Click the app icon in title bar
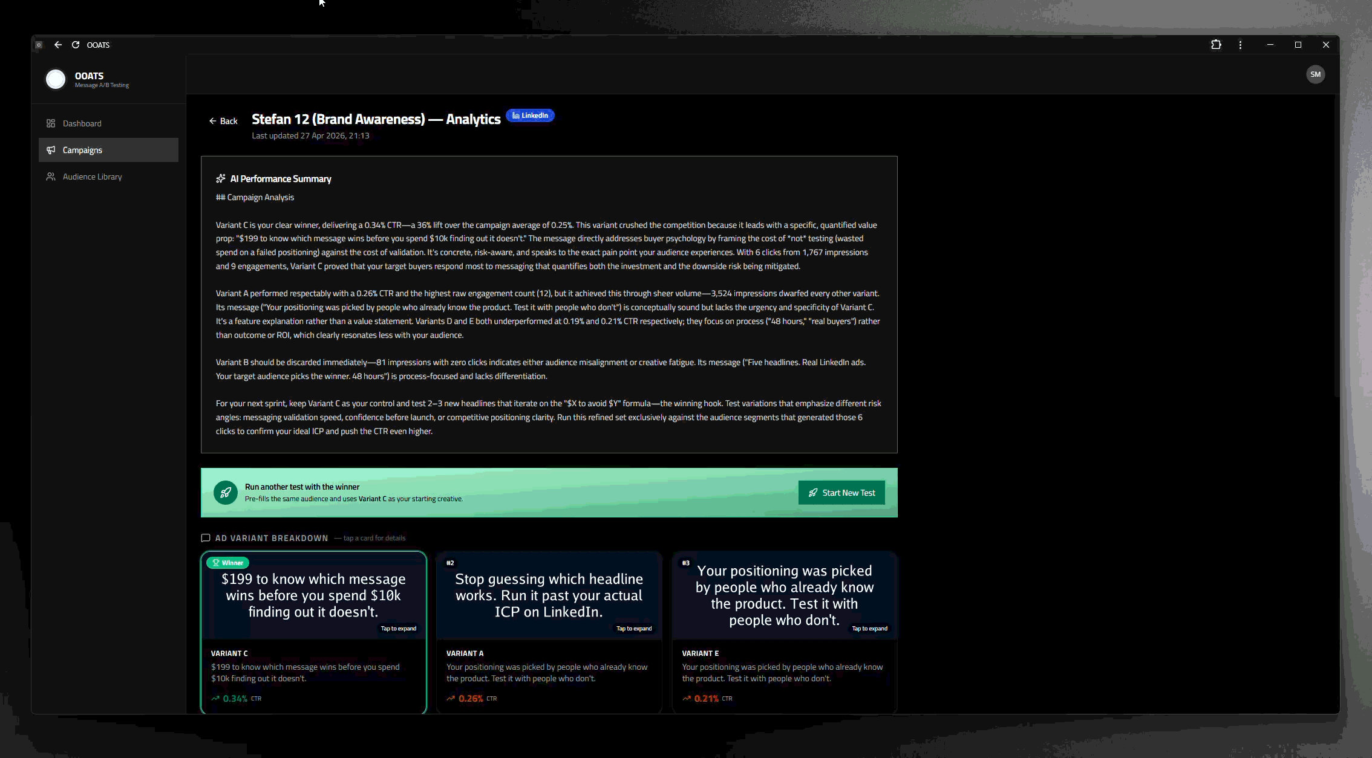The image size is (1372, 758). [39, 45]
